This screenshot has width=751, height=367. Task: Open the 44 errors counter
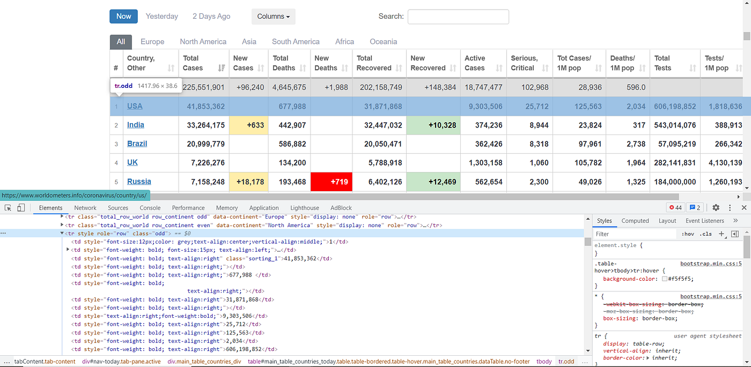tap(675, 208)
